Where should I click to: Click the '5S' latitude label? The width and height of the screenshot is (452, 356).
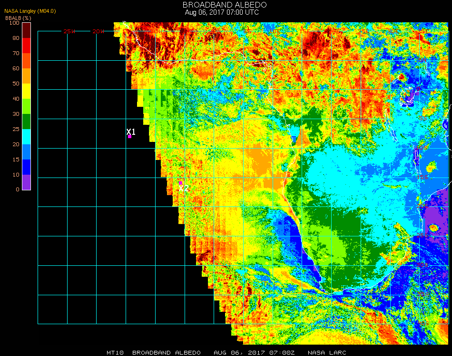pos(423,119)
